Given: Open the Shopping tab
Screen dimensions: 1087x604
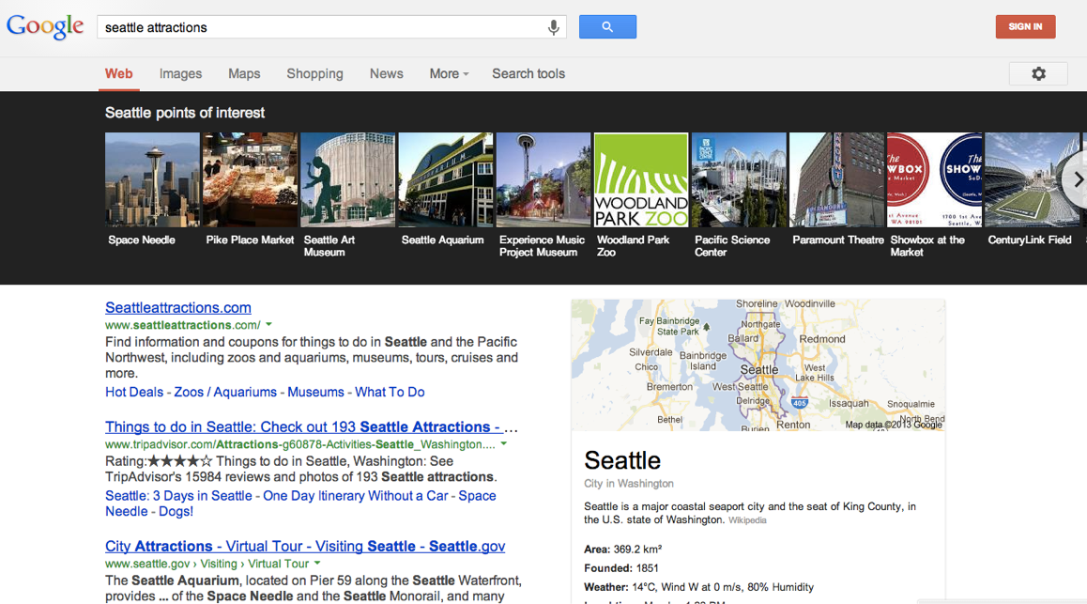Looking at the screenshot, I should click(x=314, y=73).
